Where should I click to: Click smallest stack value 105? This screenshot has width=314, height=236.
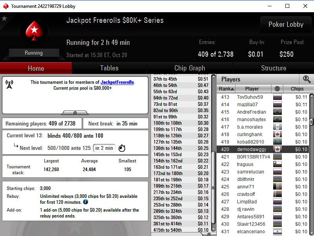(x=128, y=170)
